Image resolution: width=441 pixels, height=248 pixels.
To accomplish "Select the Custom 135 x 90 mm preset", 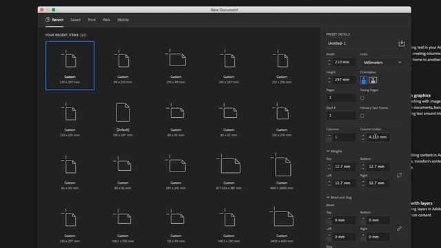I will click(x=176, y=225).
